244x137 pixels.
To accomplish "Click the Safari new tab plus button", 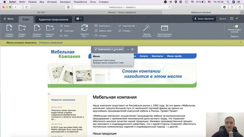I will pyautogui.click(x=242, y=12).
